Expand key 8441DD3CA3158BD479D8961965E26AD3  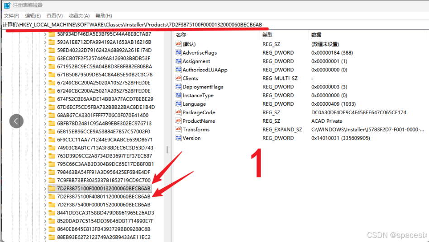pyautogui.click(x=45, y=213)
